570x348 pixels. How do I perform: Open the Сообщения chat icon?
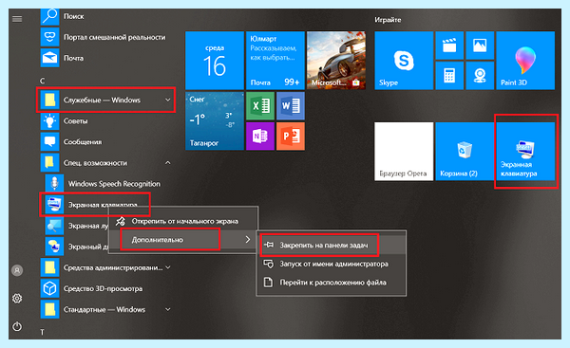49,142
